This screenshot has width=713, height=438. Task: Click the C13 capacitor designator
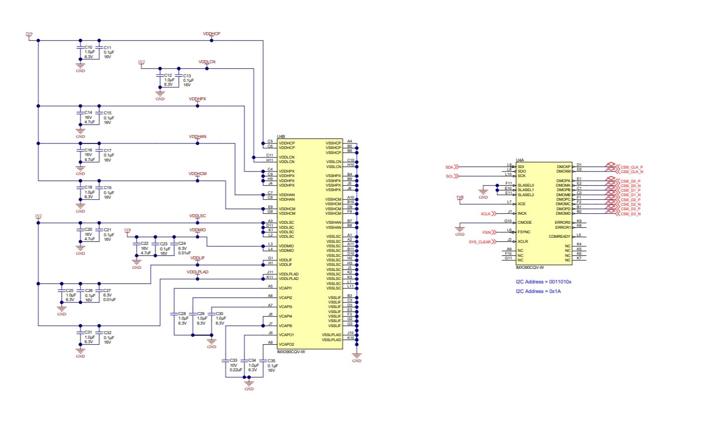[187, 76]
